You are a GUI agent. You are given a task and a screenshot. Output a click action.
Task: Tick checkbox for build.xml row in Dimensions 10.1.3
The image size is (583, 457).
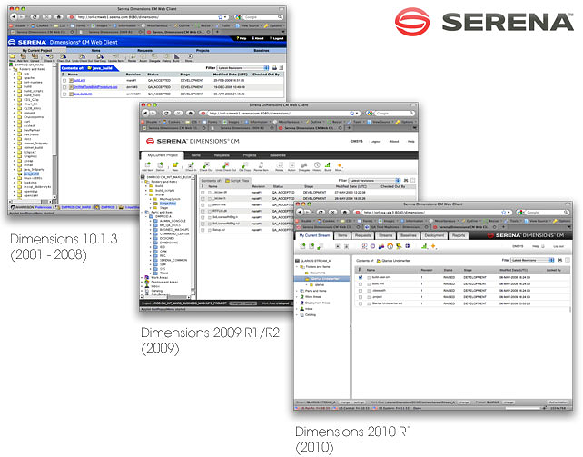64,80
